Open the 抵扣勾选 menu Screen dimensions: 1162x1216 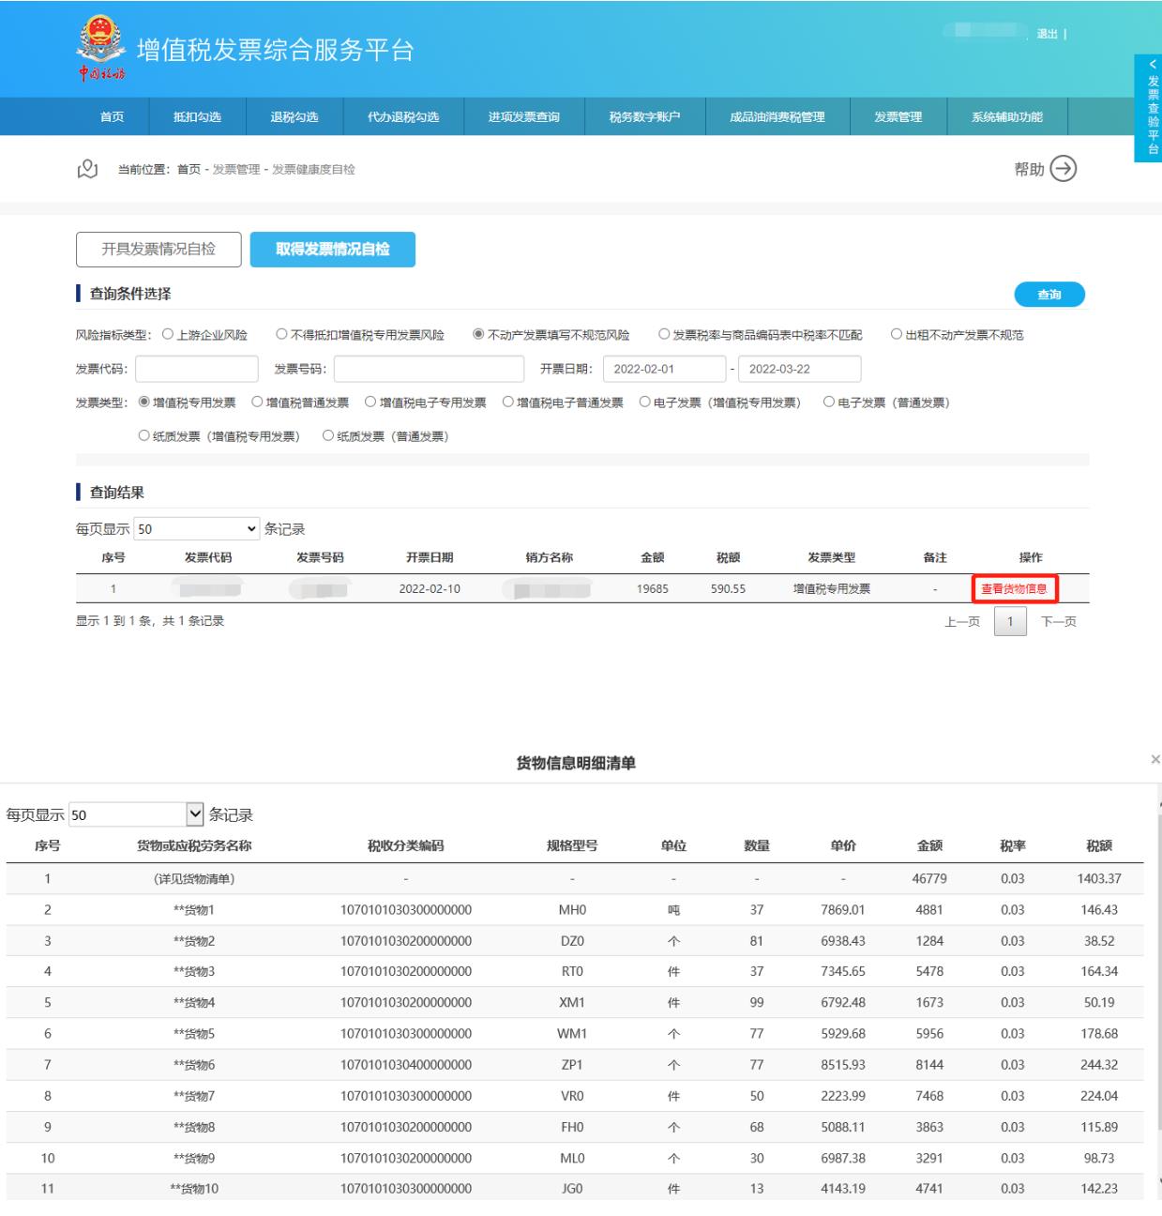[x=197, y=117]
